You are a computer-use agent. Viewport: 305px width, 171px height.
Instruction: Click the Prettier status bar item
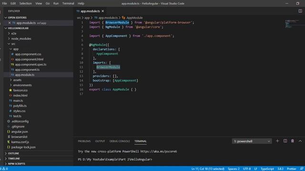(x=291, y=169)
